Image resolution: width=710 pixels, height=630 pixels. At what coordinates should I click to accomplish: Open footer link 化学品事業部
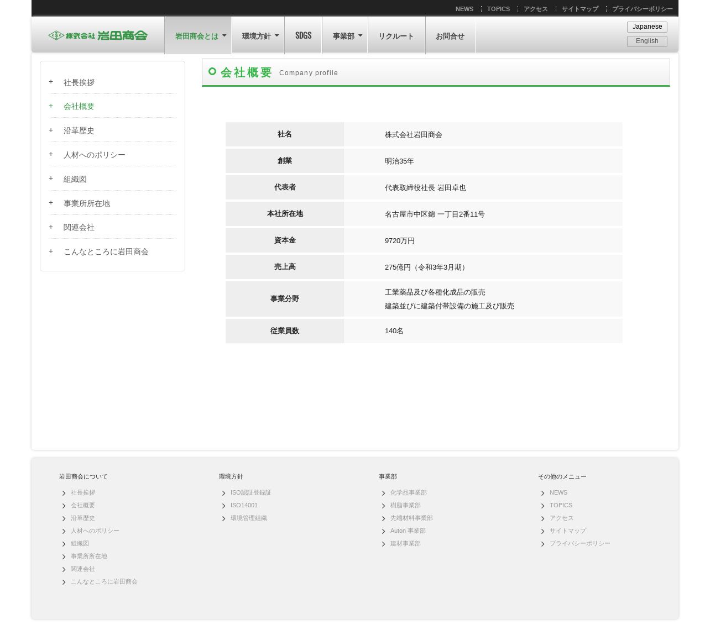[409, 492]
